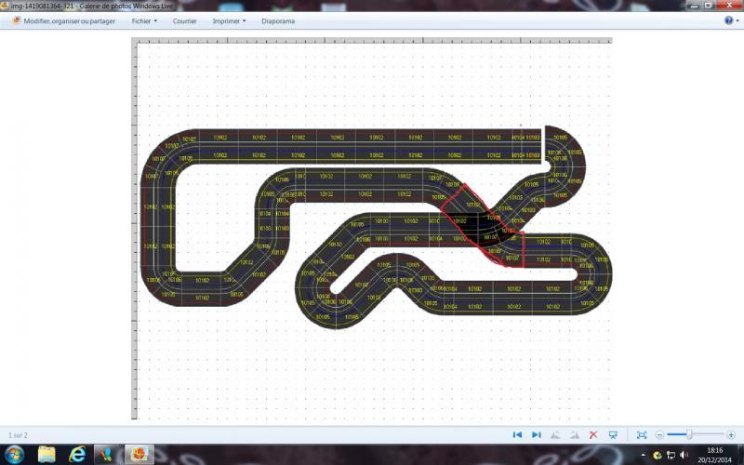Image resolution: width=744 pixels, height=465 pixels.
Task: Launch Internet Explorer from the taskbar
Action: [77, 454]
